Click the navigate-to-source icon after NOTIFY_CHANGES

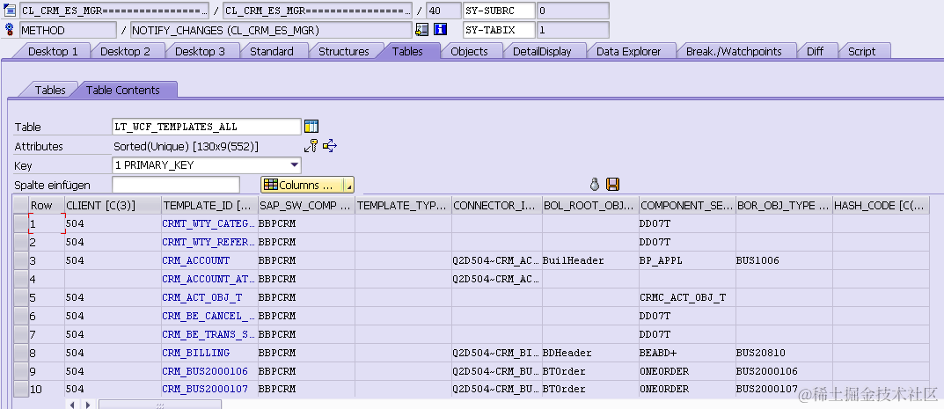point(422,30)
